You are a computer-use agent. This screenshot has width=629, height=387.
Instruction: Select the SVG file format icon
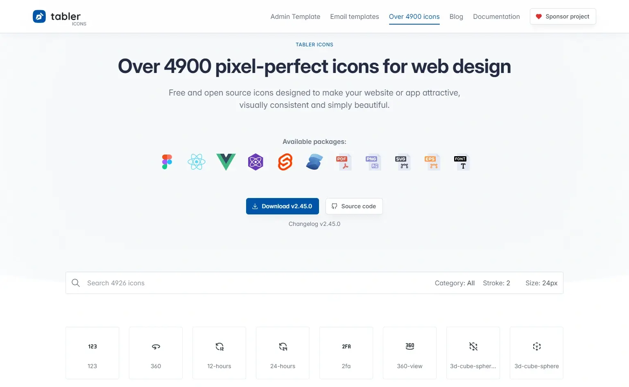(x=403, y=162)
